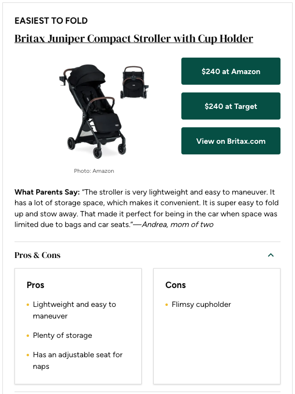The width and height of the screenshot is (295, 394).
Task: Click the Photo: Amazon caption
Action: (x=94, y=171)
